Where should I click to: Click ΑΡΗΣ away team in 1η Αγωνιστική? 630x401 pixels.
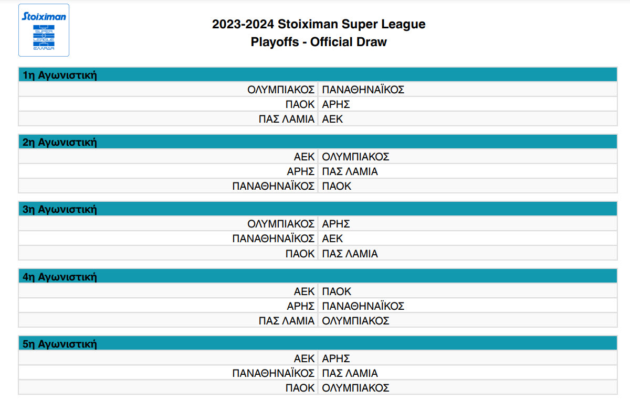(336, 104)
